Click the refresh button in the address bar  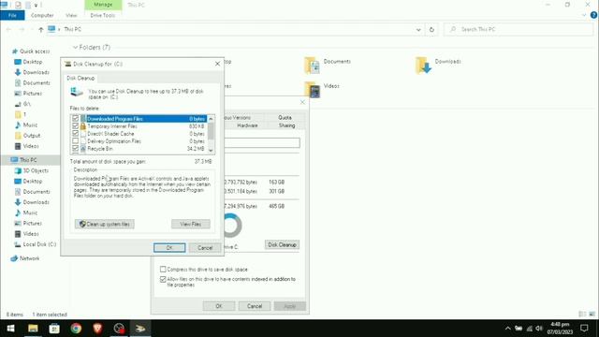[x=431, y=29]
